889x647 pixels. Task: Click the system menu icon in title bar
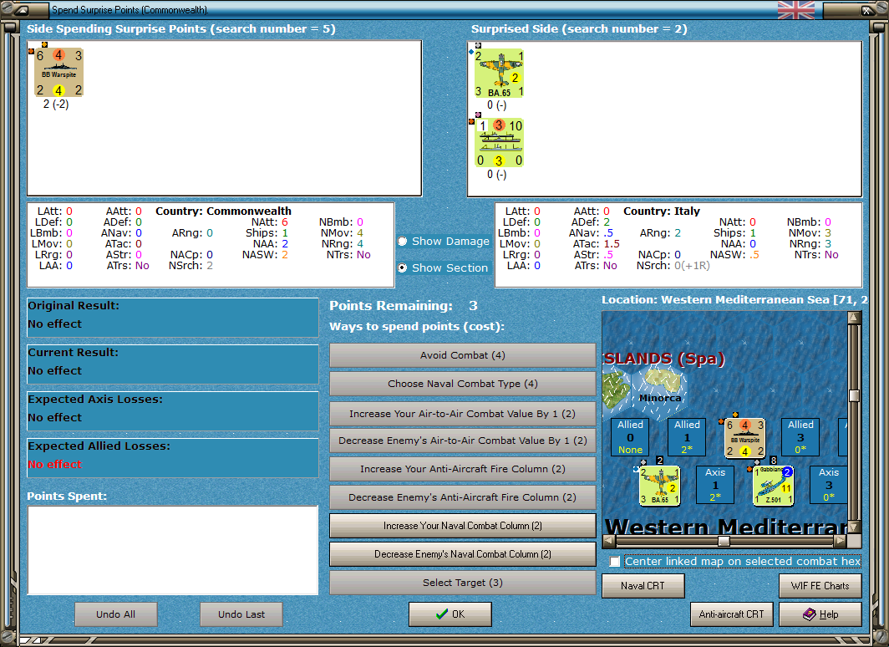click(x=22, y=10)
